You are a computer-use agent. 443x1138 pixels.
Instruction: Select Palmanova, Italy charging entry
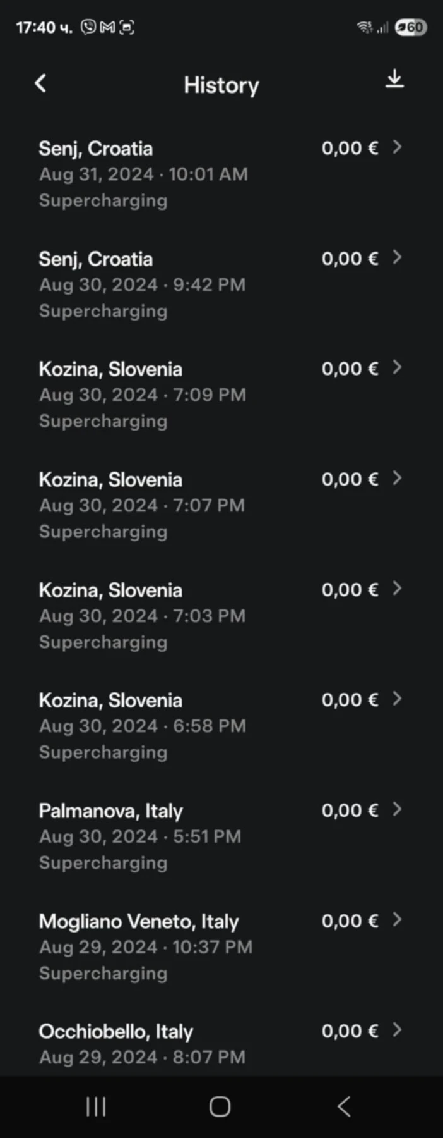[x=221, y=836]
